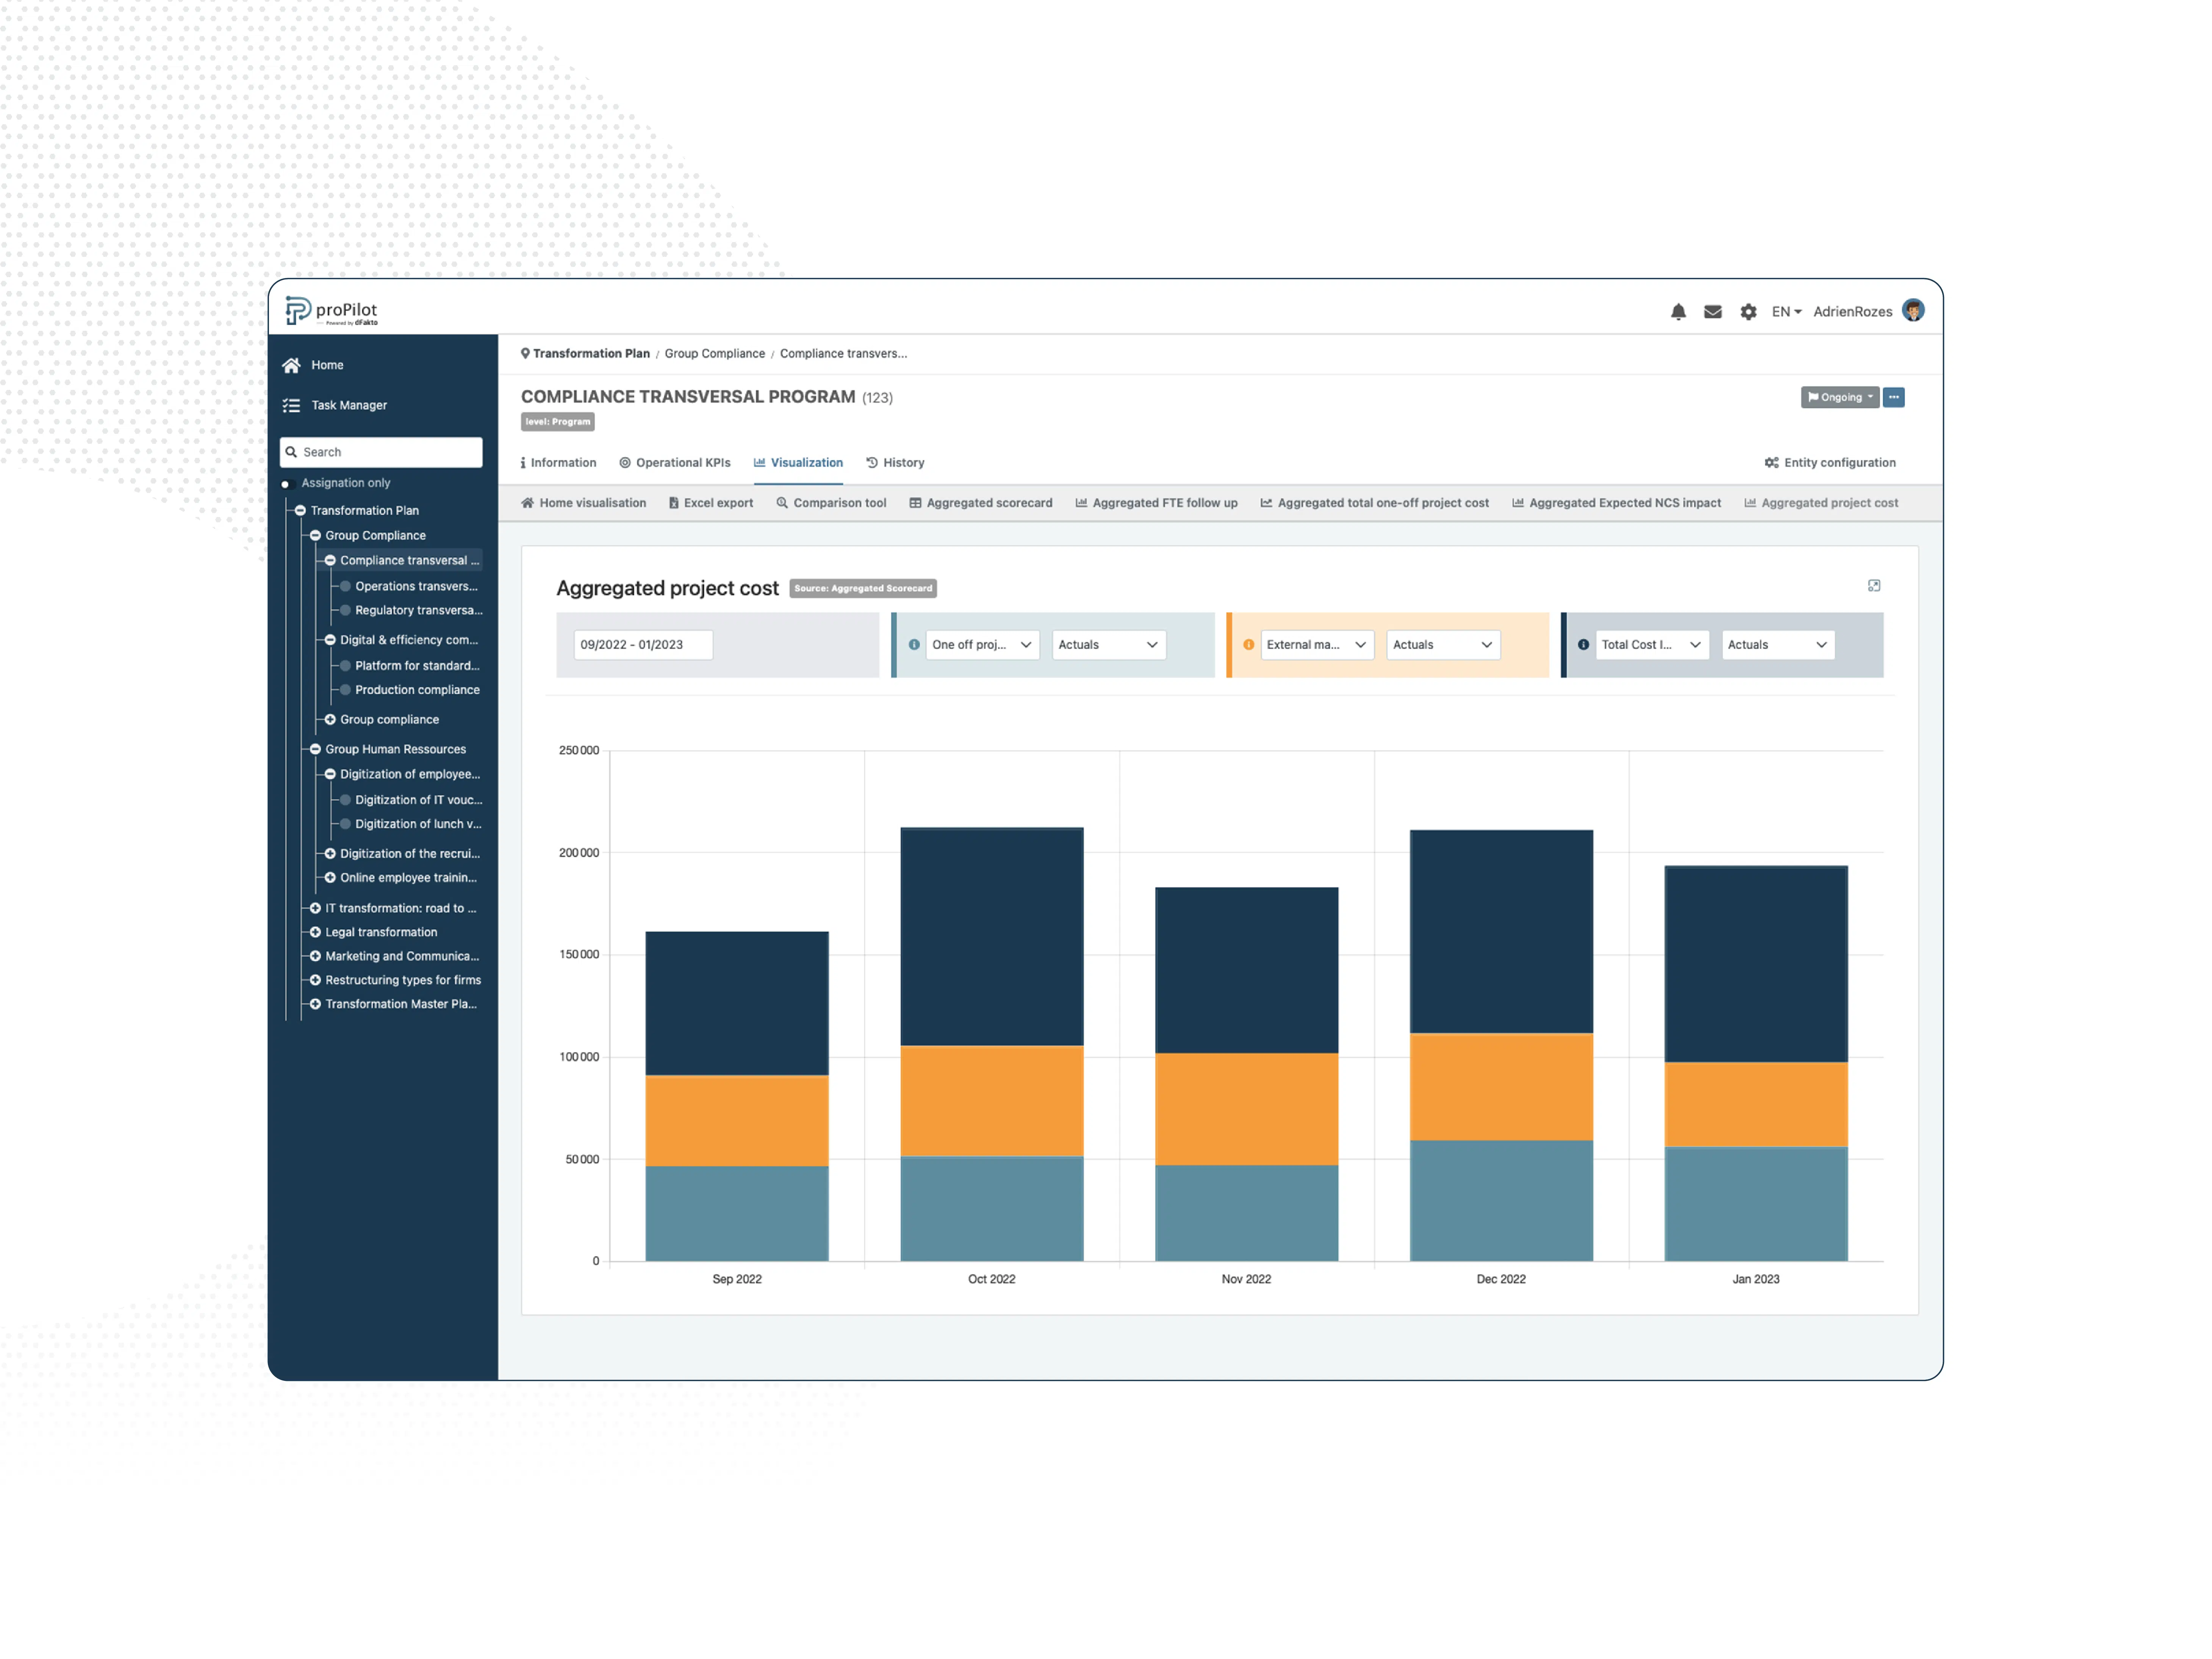Click the Transformation Plan breadcrumb pin icon
This screenshot has width=2212, height=1659.
coord(525,353)
